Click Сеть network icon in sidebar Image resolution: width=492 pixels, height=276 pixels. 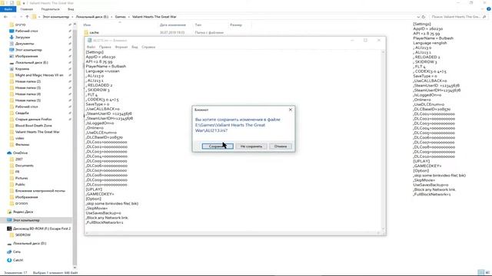coord(9,251)
